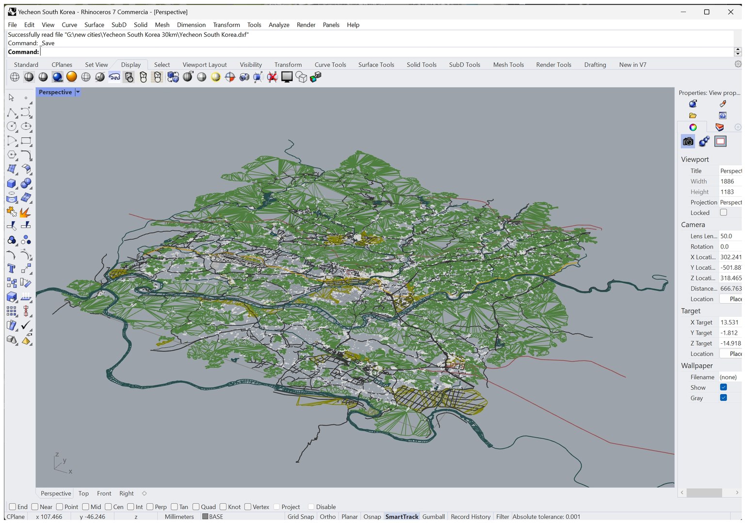Image resolution: width=745 pixels, height=523 pixels.
Task: Click the polar bear Arctic display icon
Action: [114, 77]
